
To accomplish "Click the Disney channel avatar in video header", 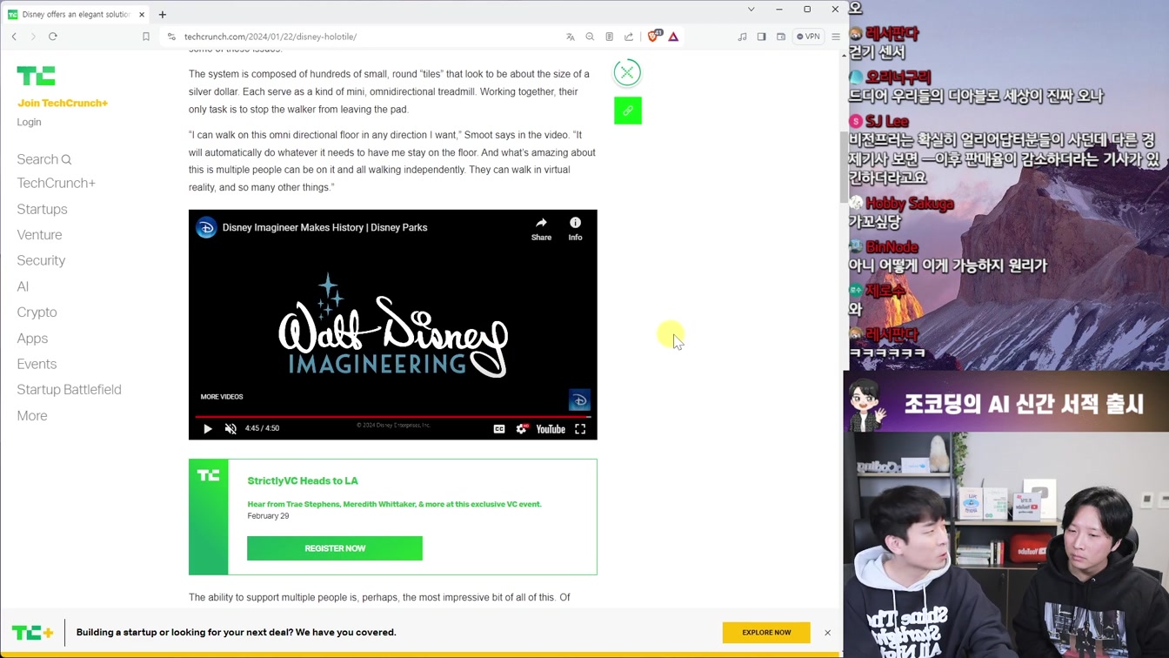I will pos(206,228).
